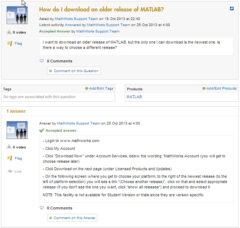Open MathWorks Support Team asker profile link

76,19
